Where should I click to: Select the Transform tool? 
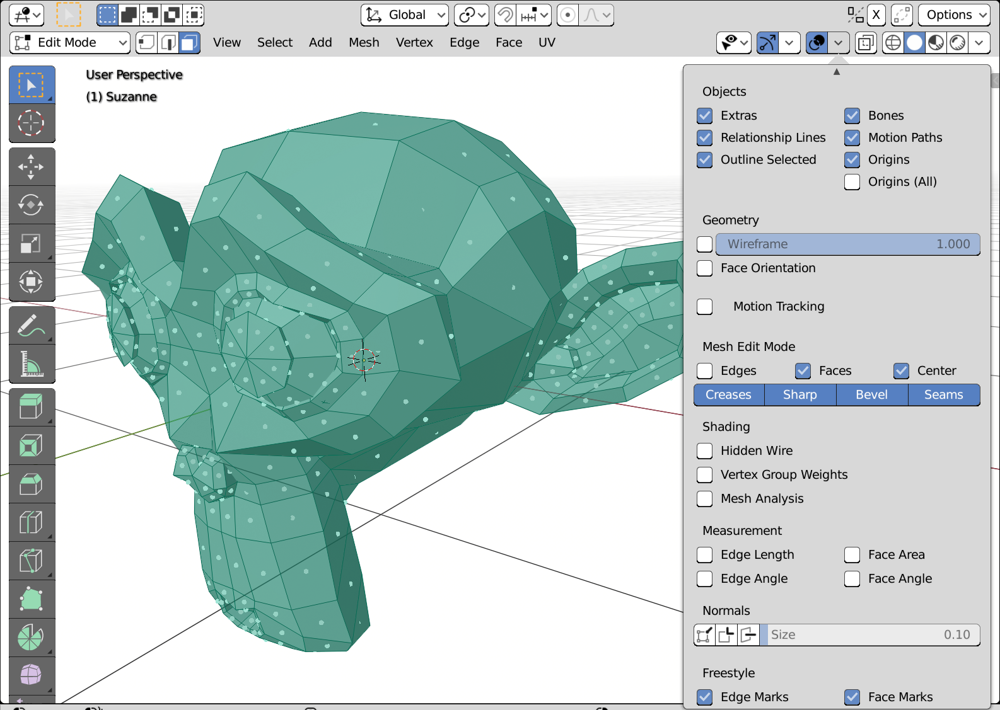click(x=32, y=282)
